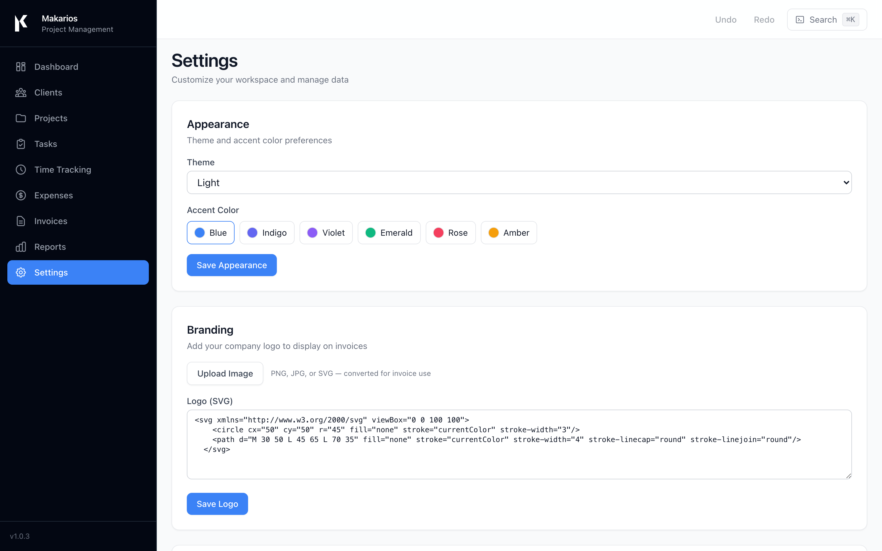Select the Blue accent color option

(x=211, y=233)
